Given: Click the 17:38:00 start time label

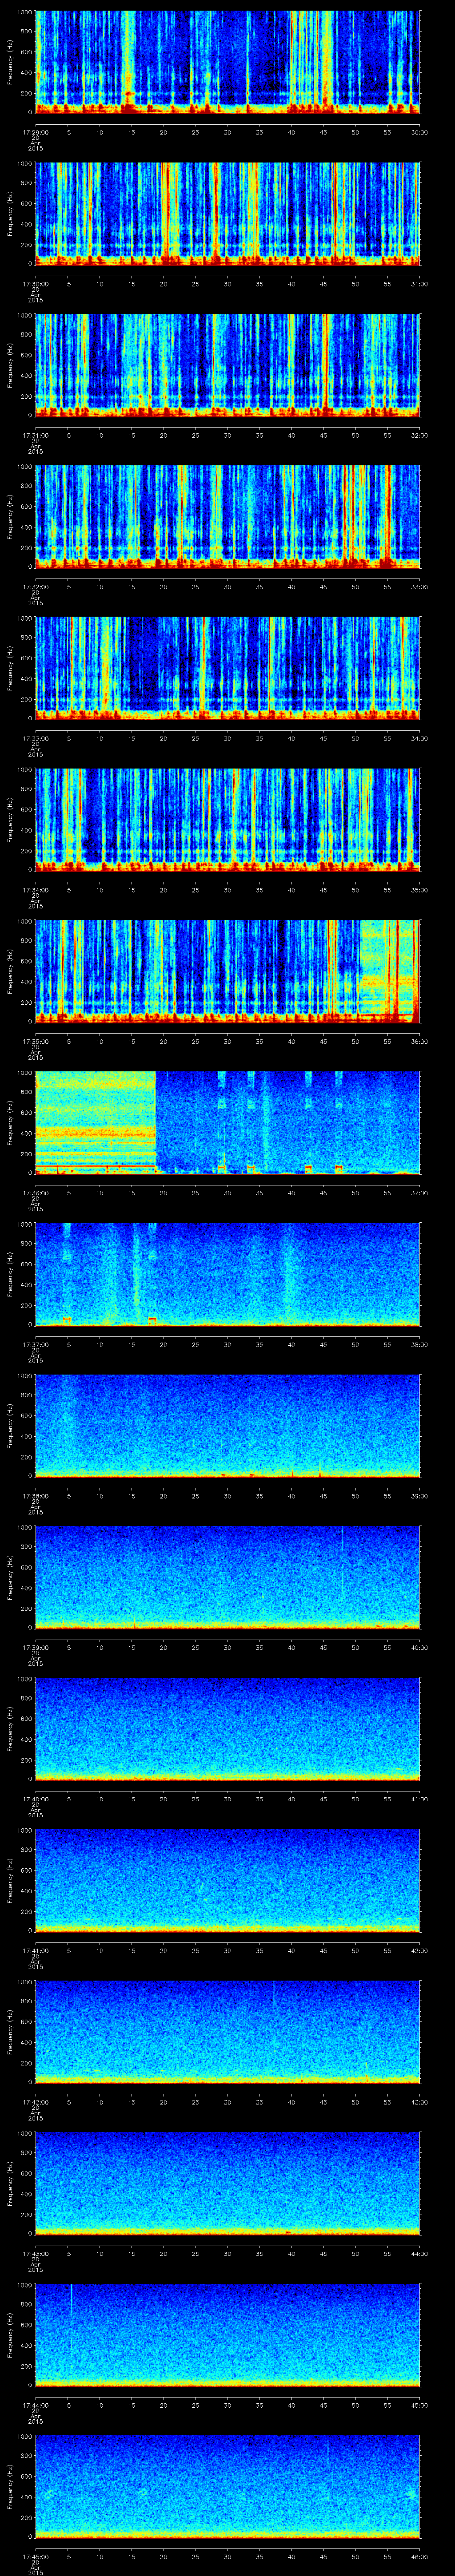Looking at the screenshot, I should pos(36,1496).
